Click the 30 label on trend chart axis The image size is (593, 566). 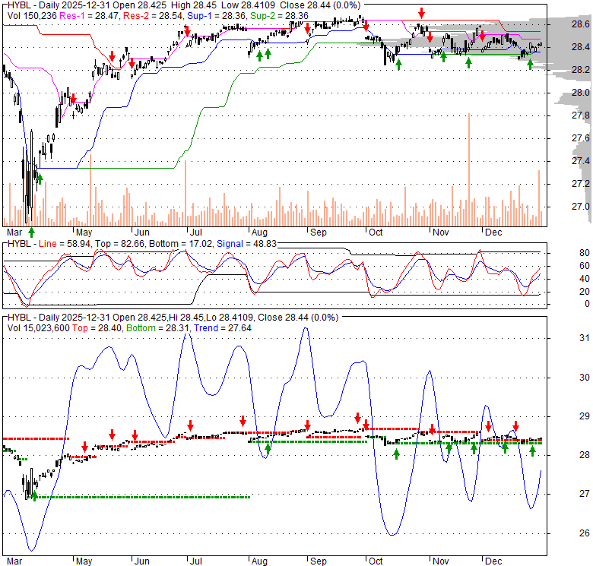click(585, 378)
